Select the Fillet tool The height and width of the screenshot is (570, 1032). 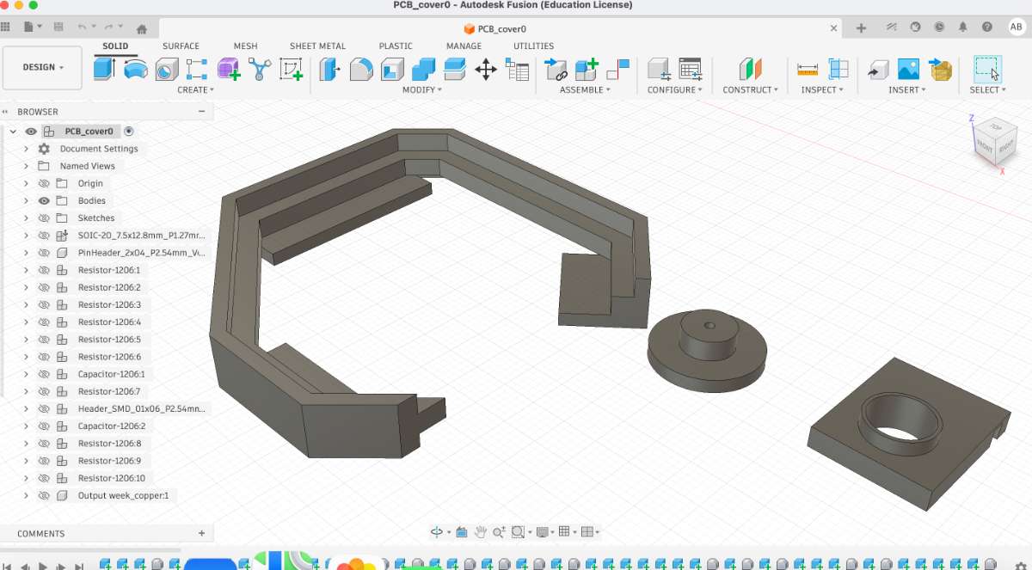click(x=361, y=70)
